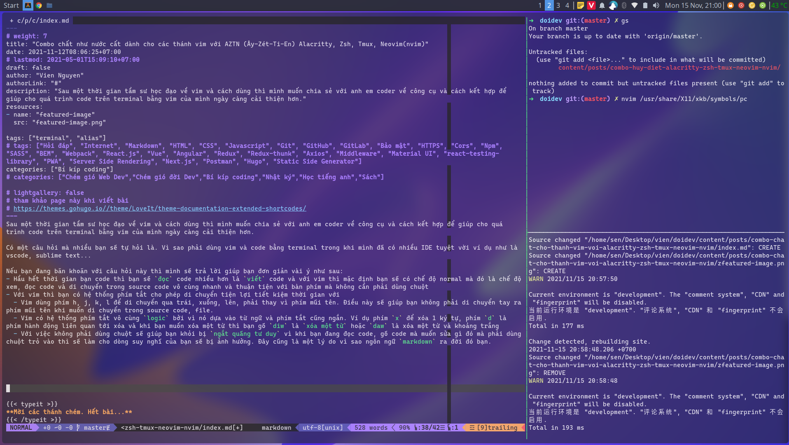Click the notifications bell in the tray

pos(602,5)
